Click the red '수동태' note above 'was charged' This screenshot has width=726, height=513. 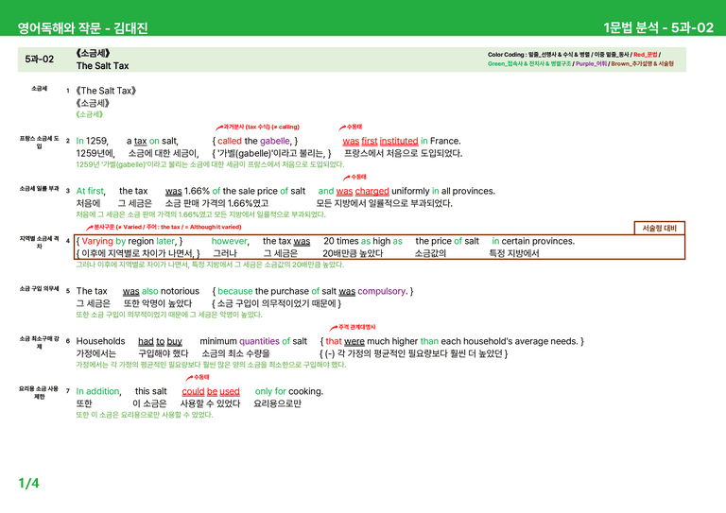[358, 177]
